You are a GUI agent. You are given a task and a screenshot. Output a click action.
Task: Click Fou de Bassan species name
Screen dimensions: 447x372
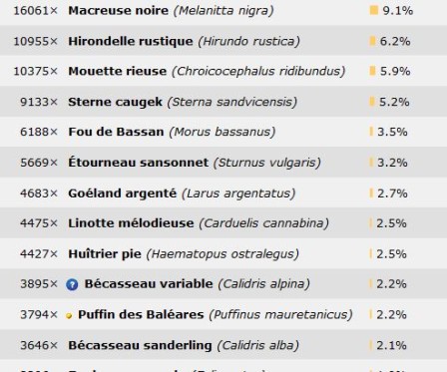click(116, 132)
